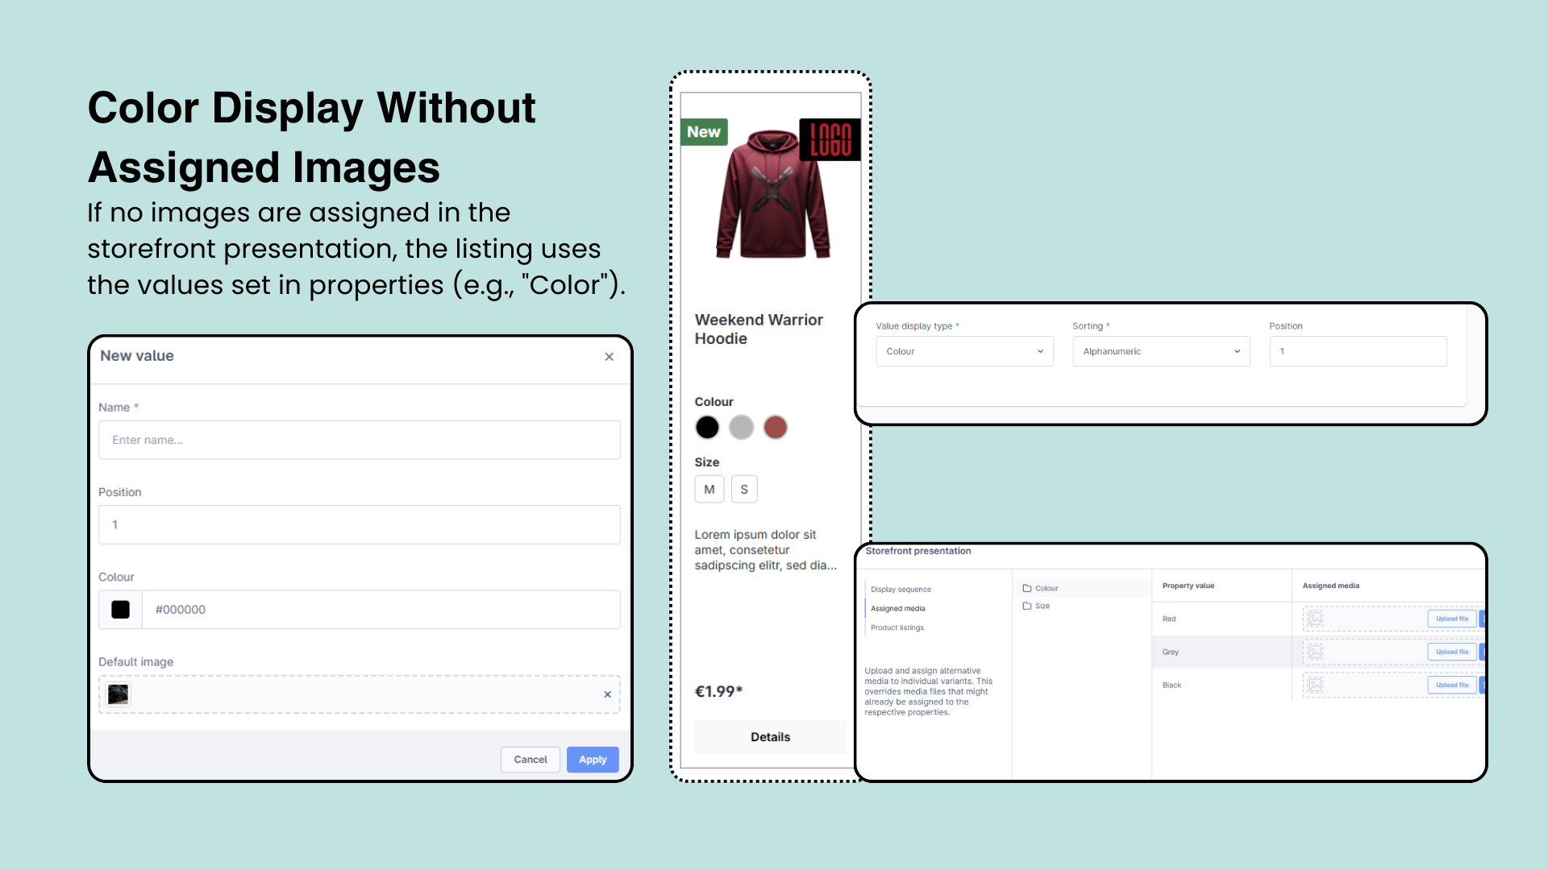Select the black colour circle on product card
1548x870 pixels.
pos(707,427)
